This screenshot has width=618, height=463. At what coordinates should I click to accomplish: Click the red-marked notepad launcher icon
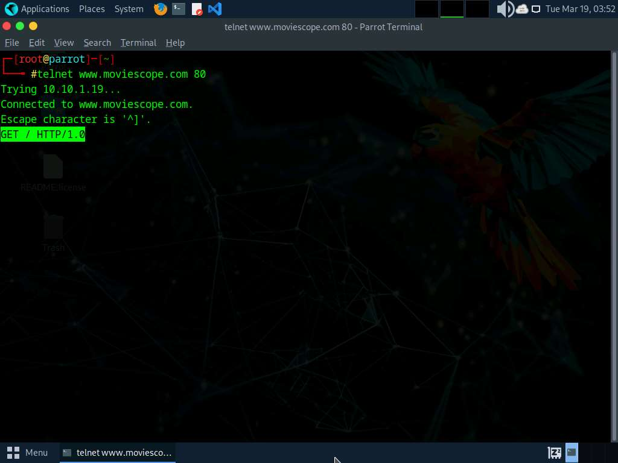tap(197, 9)
